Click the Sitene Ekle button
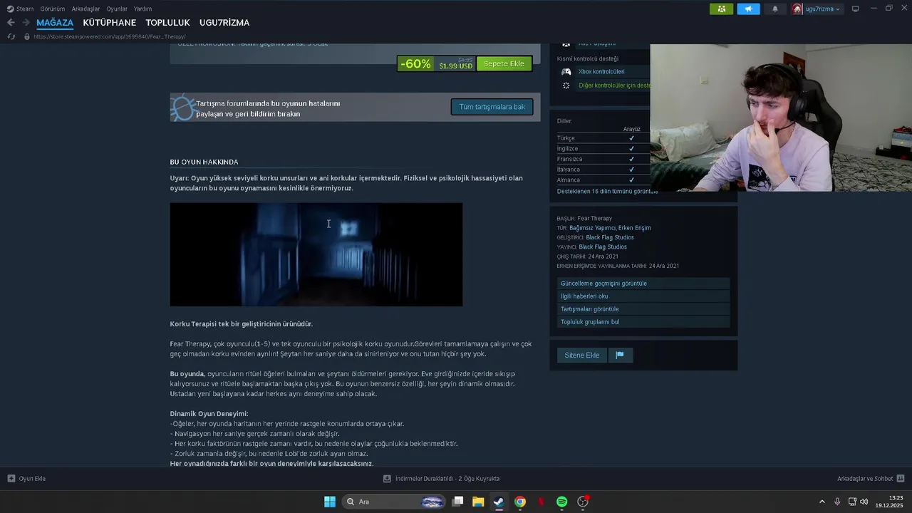912x513 pixels. (581, 355)
